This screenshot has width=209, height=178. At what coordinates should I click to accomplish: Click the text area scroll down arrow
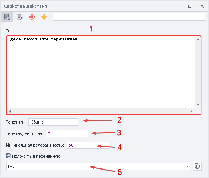(x=198, y=105)
